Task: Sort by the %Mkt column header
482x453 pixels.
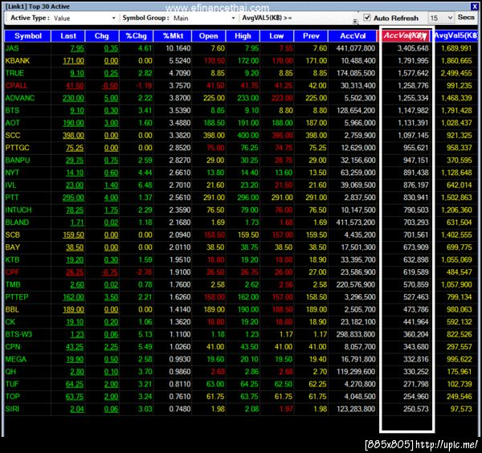Action: click(173, 36)
